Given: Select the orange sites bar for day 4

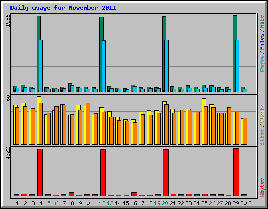Looking at the screenshot, I should [41, 124].
